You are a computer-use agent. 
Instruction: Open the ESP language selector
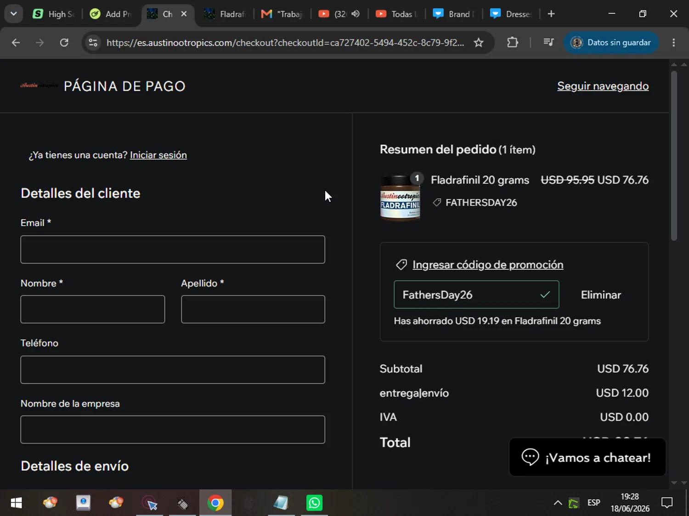click(593, 503)
